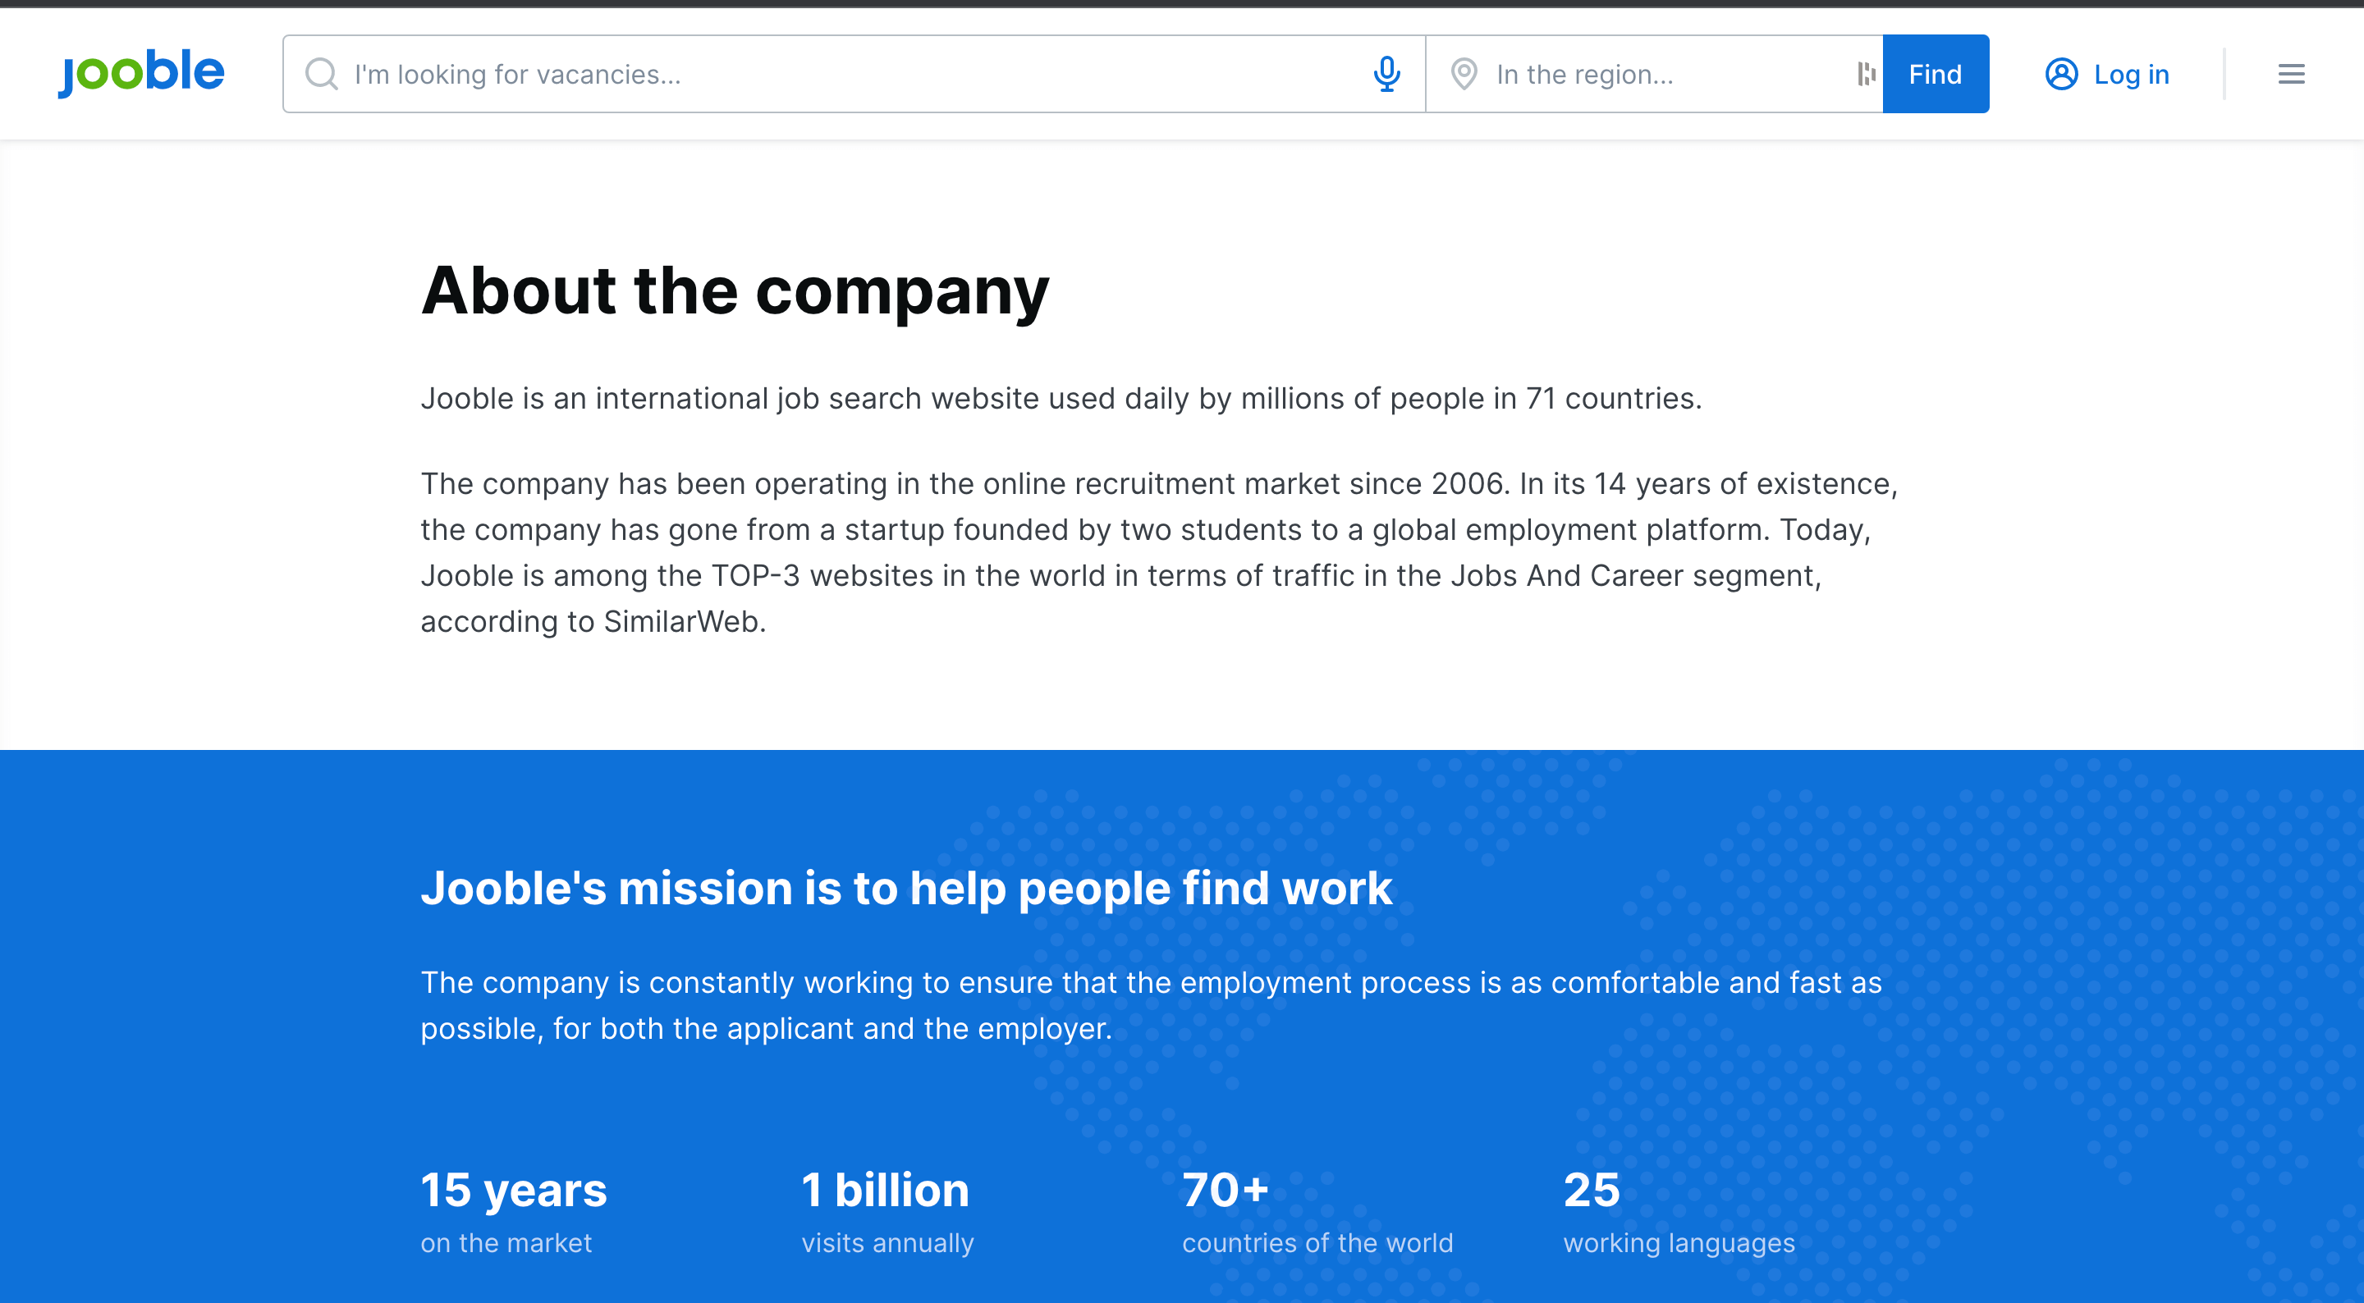Click the magnifying glass search icon
The width and height of the screenshot is (2364, 1303).
tap(321, 75)
